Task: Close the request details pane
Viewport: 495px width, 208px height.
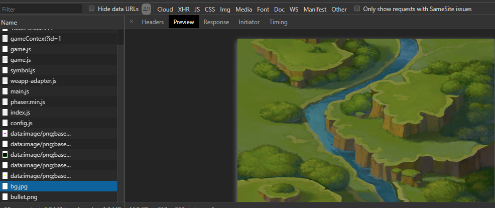Action: pos(132,22)
